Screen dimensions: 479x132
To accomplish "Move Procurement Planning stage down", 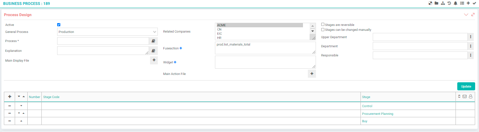I will pyautogui.click(x=19, y=113).
